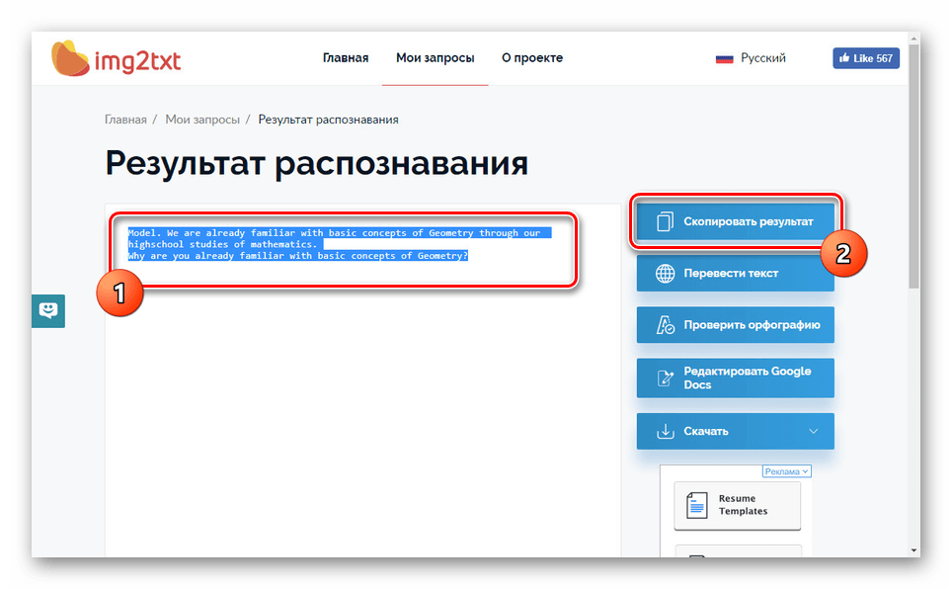Click the copy icon on Скопировать результат

(665, 221)
